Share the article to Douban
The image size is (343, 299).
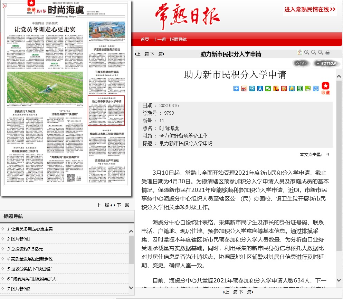click(300, 89)
